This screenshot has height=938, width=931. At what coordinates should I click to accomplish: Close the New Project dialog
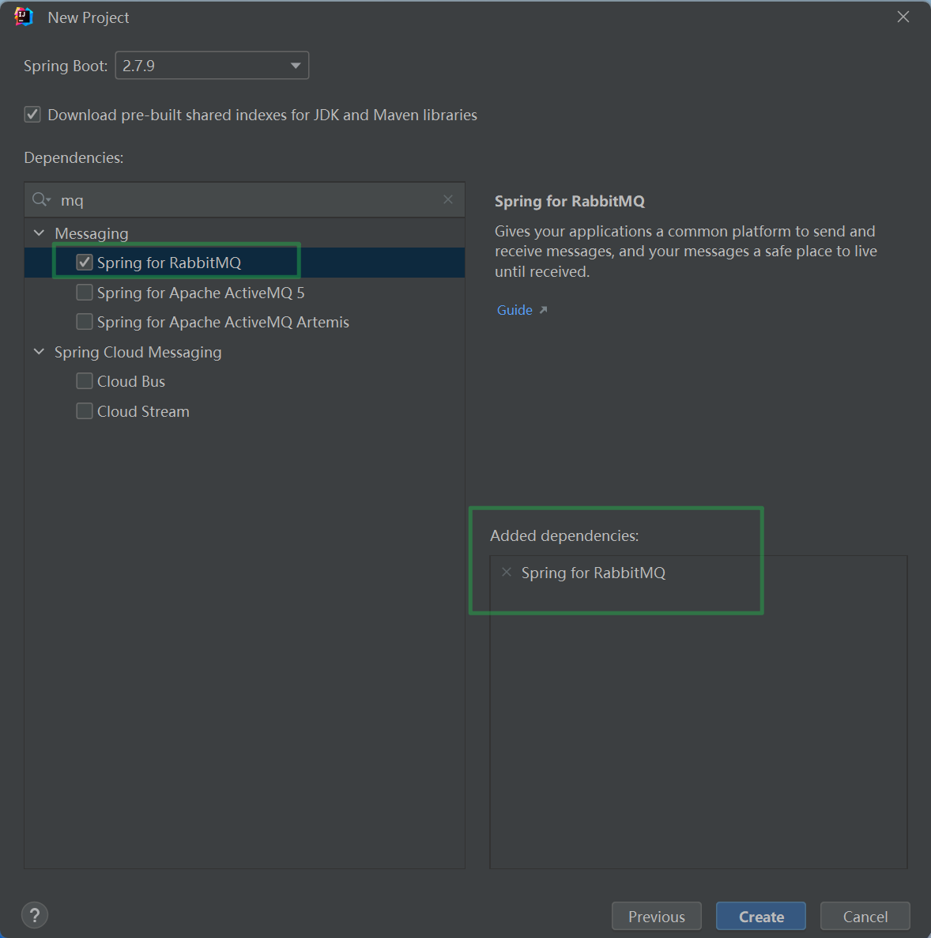point(903,17)
